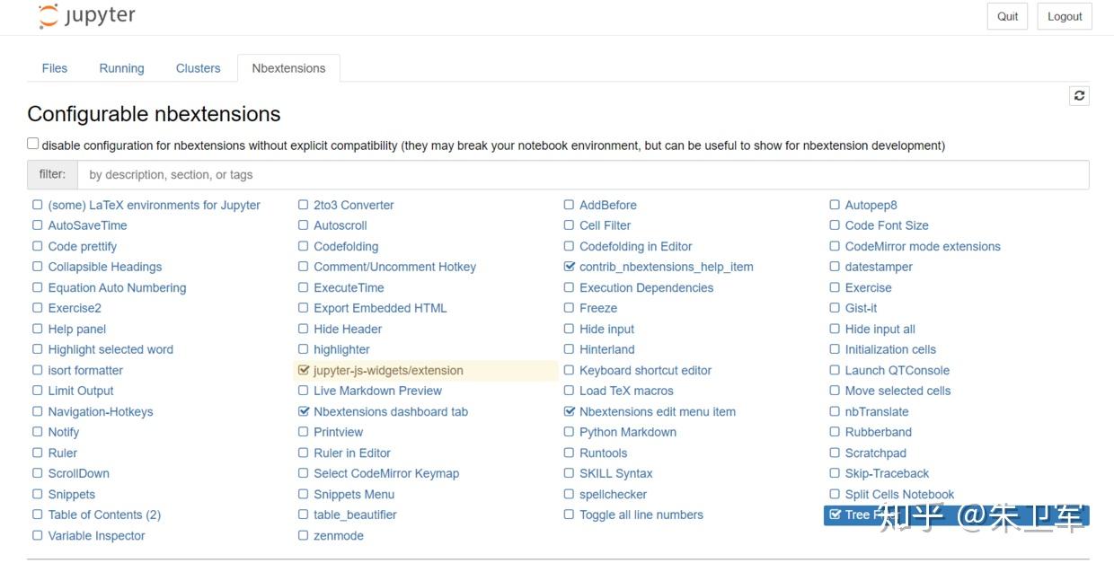
Task: Check the Variable Inspector checkbox
Action: (x=38, y=535)
